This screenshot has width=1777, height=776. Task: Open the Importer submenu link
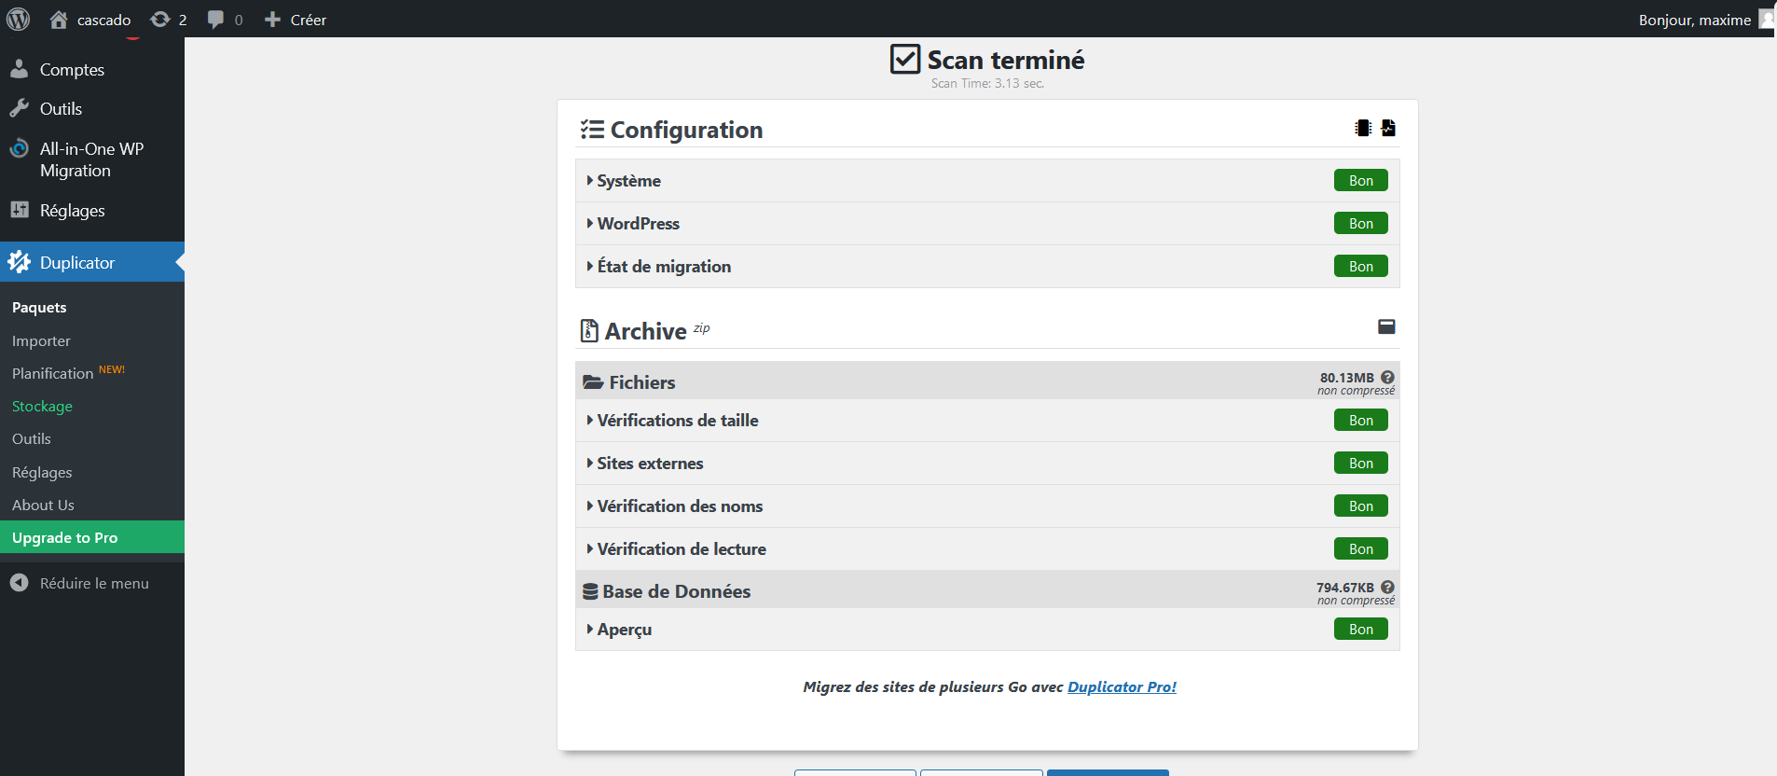41,341
